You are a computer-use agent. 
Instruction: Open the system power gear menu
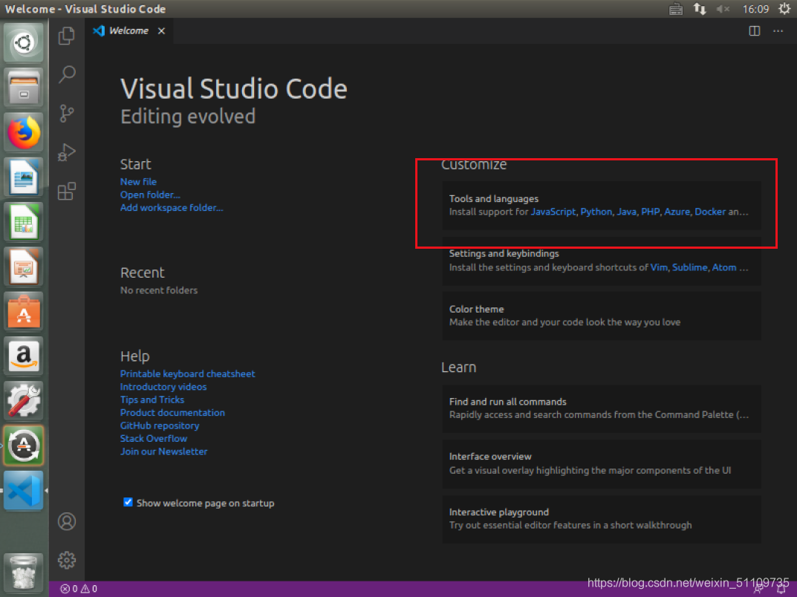[x=784, y=9]
